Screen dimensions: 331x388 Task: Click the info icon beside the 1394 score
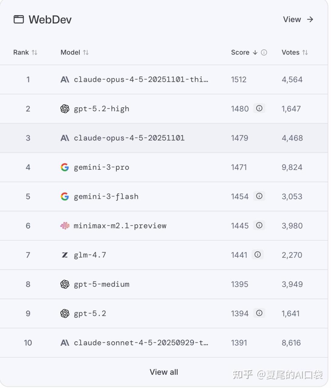click(x=259, y=313)
